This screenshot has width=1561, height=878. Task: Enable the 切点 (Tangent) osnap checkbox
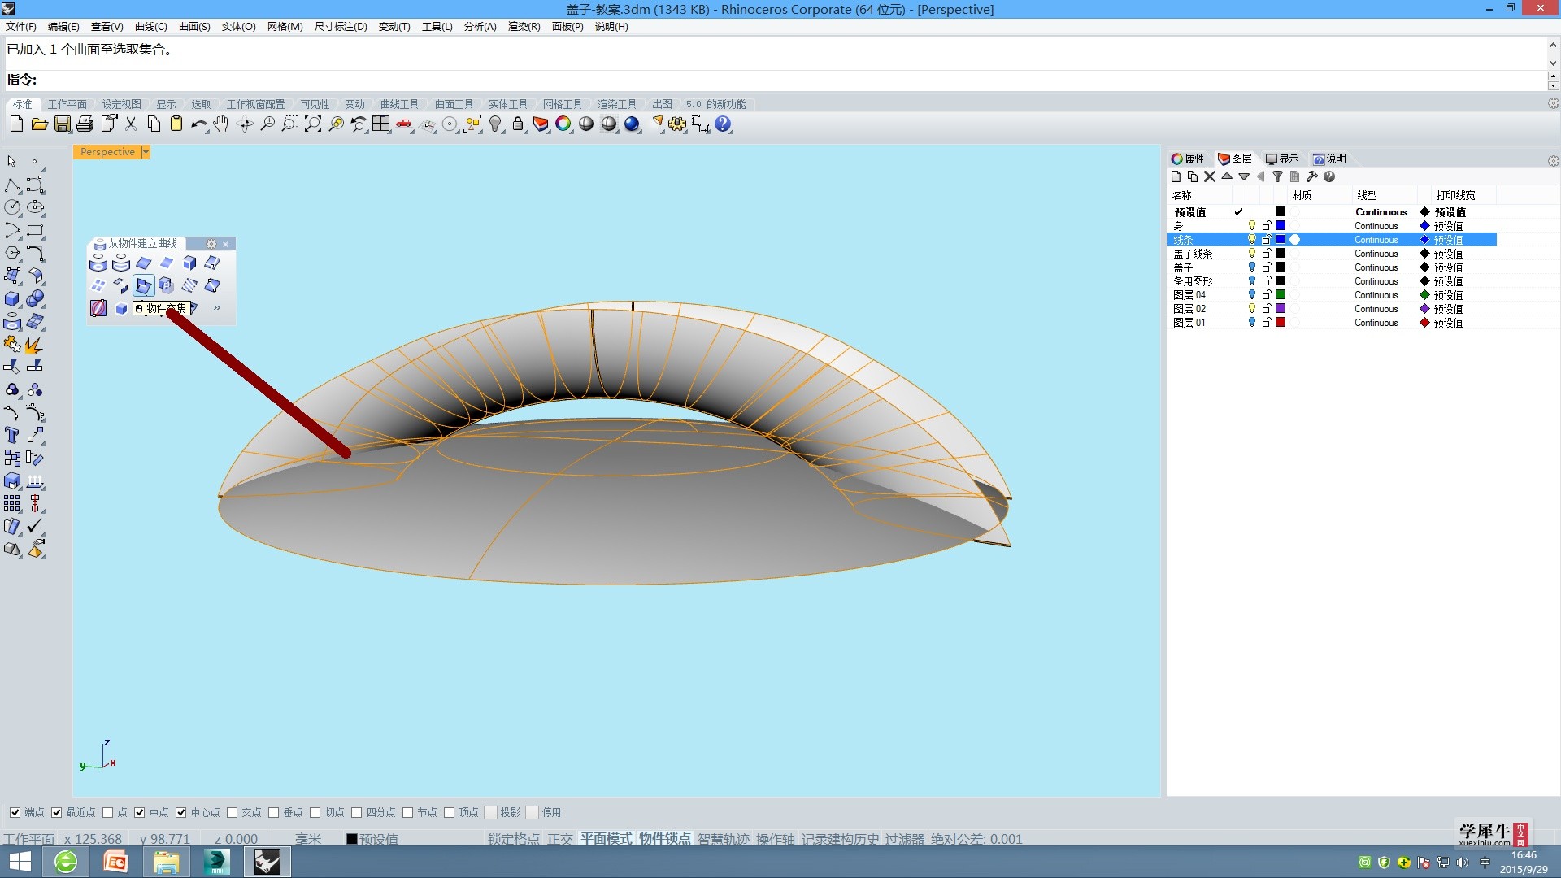coord(315,812)
